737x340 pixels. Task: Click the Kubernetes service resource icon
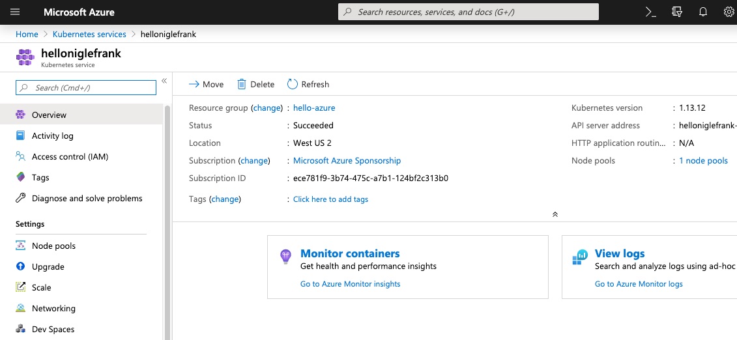[25, 57]
